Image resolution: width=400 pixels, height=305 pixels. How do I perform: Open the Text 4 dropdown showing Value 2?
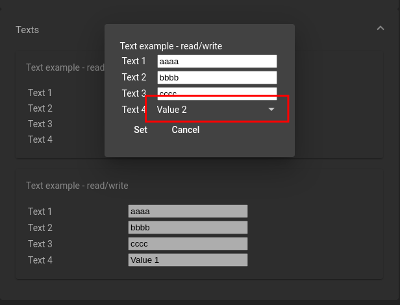click(x=216, y=110)
